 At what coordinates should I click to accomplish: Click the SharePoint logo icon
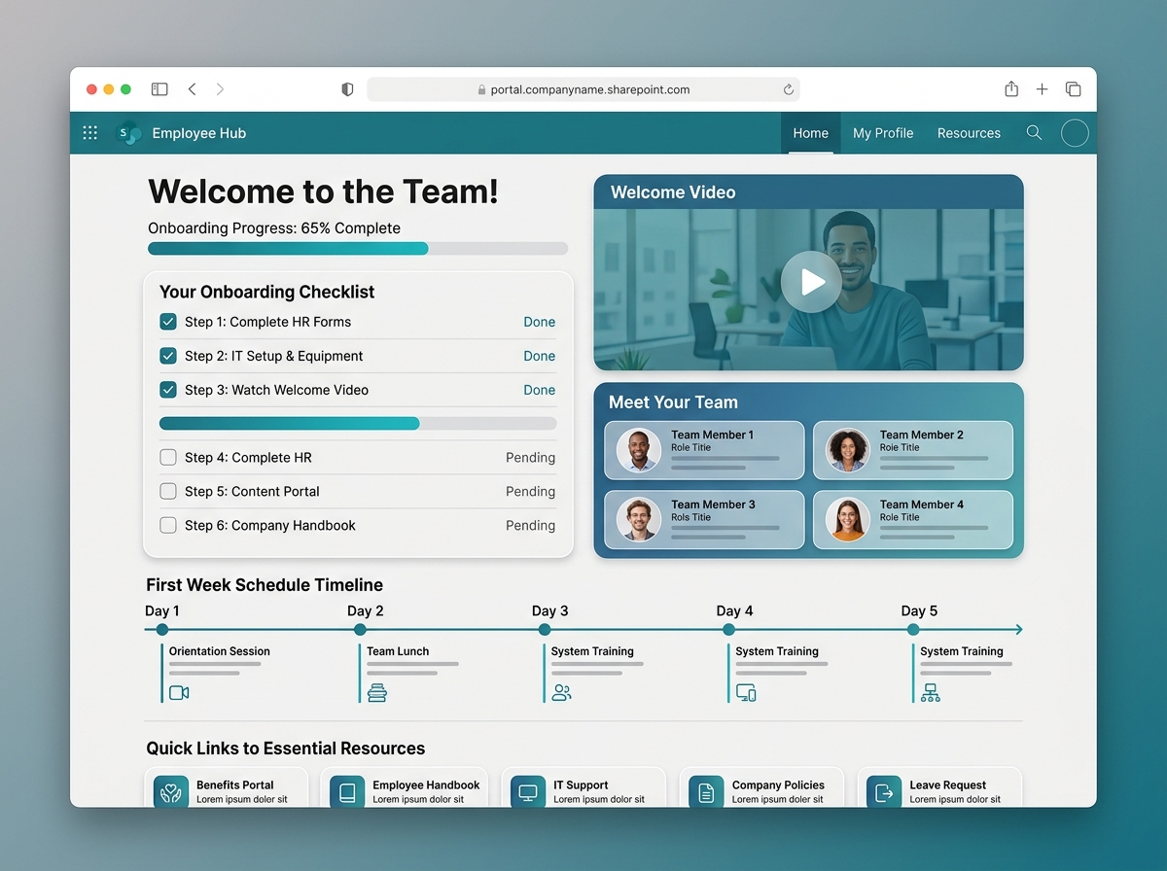pyautogui.click(x=127, y=133)
